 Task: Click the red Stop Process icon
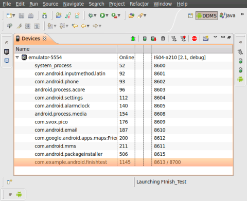tap(195, 39)
